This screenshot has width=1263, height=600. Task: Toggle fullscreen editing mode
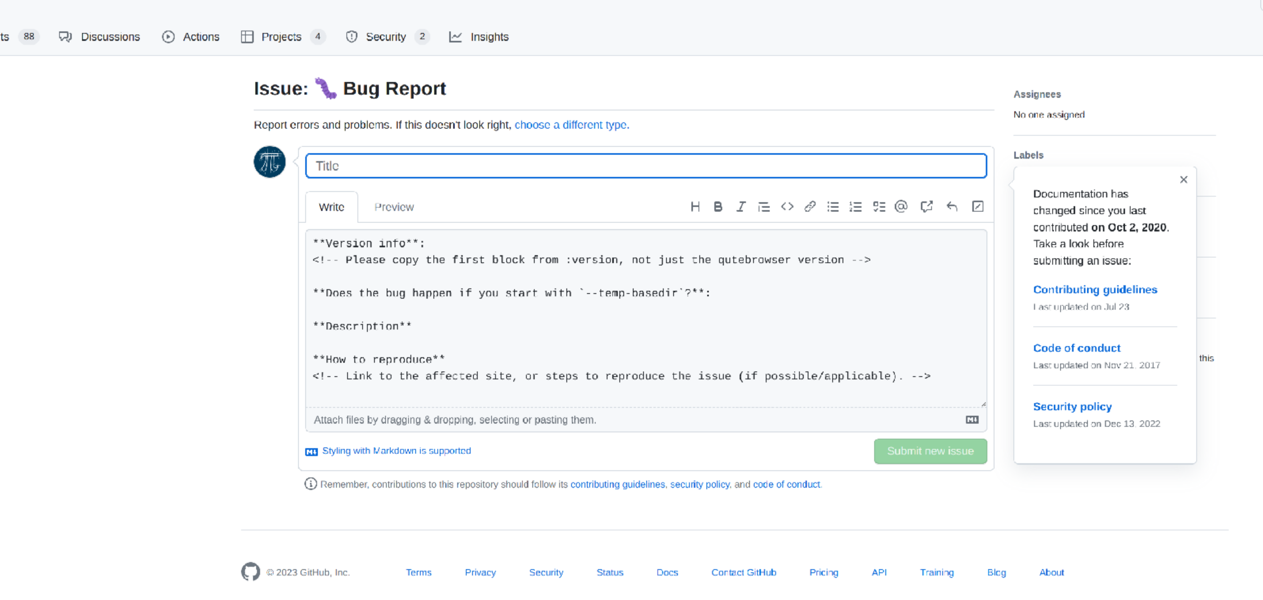click(x=978, y=206)
